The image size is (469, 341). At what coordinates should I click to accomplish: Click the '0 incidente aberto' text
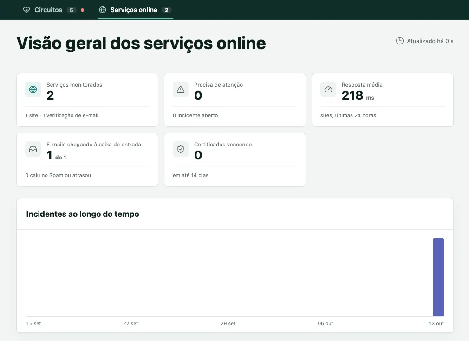[x=195, y=115]
